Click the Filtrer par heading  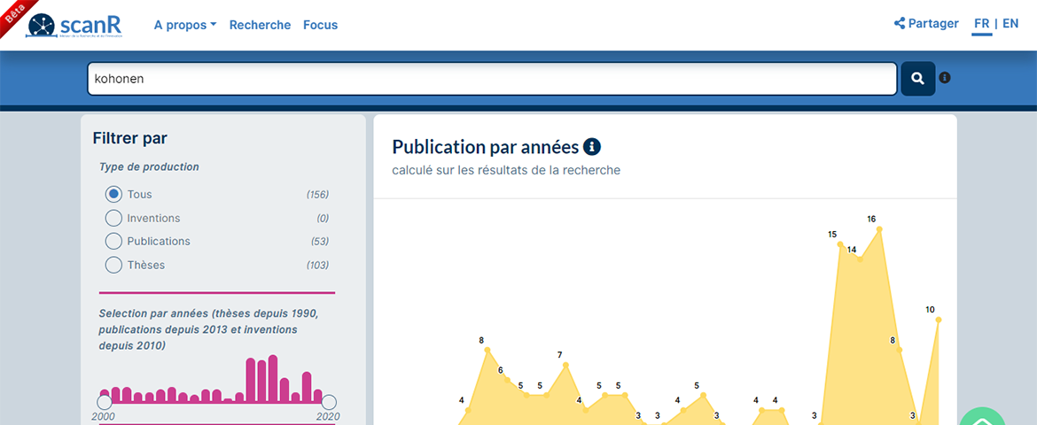coord(130,138)
